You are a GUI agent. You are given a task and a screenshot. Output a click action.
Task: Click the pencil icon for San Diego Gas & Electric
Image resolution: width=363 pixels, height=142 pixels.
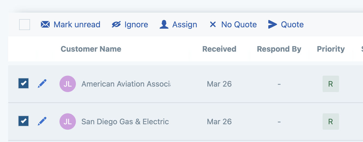tap(42, 121)
